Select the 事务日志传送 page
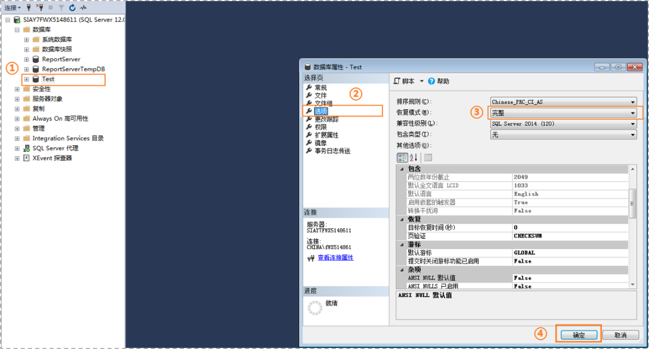649x349 pixels. pos(333,150)
